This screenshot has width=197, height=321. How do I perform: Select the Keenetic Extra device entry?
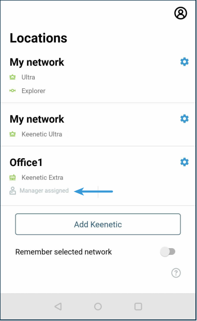42,177
